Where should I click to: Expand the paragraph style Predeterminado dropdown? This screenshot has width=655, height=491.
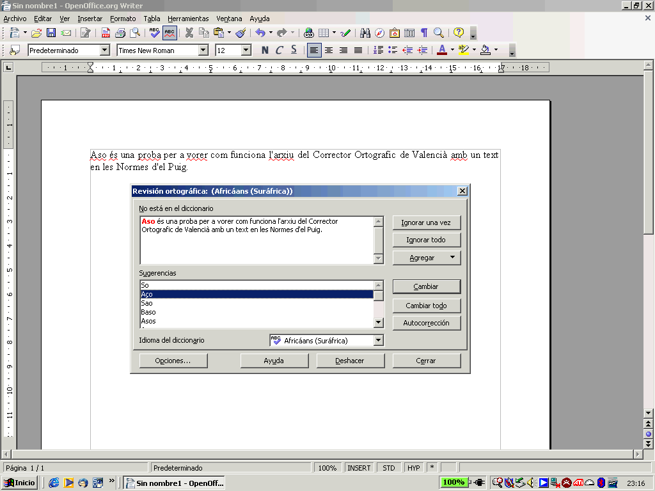pyautogui.click(x=105, y=51)
